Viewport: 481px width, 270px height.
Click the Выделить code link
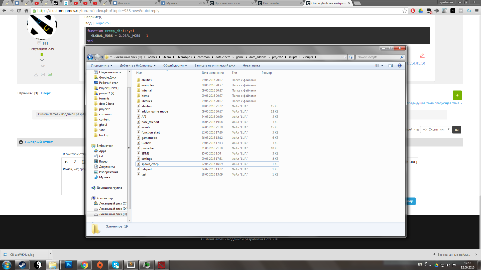[102, 23]
